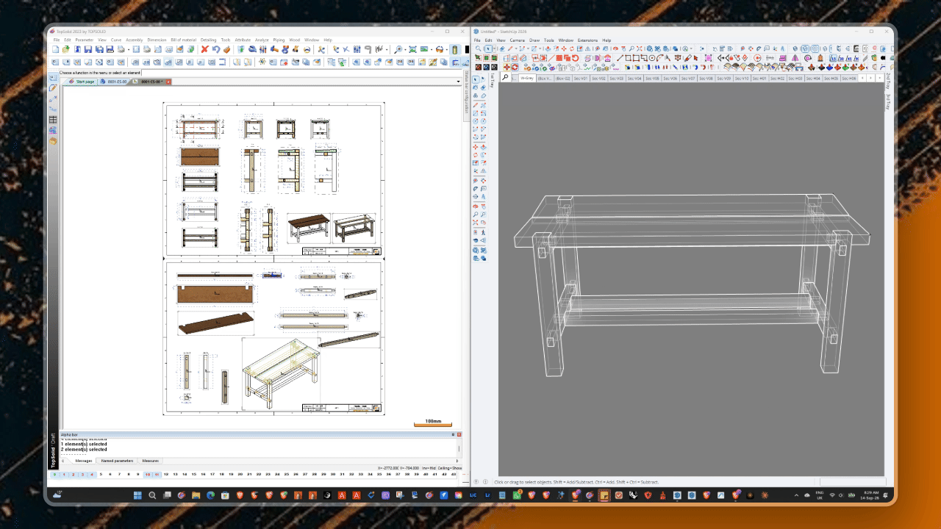This screenshot has height=529, width=941.
Task: Click the ENG UK language indicator in taskbar
Action: (821, 496)
